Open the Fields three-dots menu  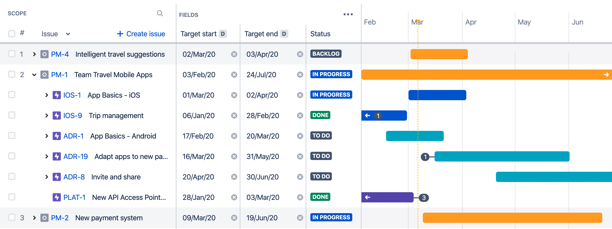pyautogui.click(x=348, y=14)
